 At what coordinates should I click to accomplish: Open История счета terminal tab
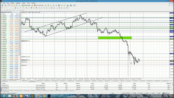tap(19, 91)
